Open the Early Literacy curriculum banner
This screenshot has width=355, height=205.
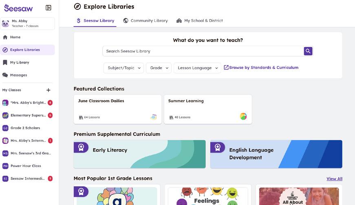[x=140, y=154]
